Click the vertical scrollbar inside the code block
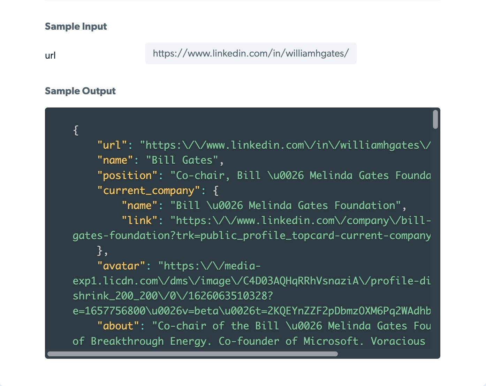The image size is (486, 386). coord(435,119)
